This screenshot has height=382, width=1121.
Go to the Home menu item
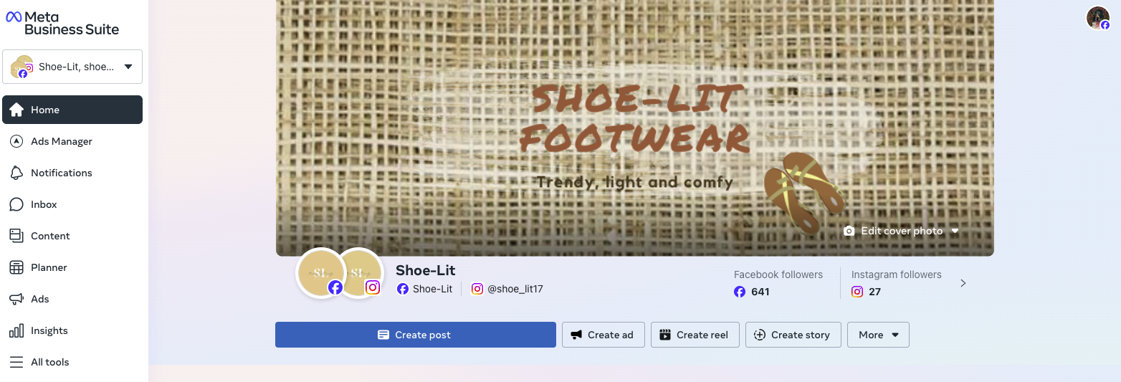72,110
